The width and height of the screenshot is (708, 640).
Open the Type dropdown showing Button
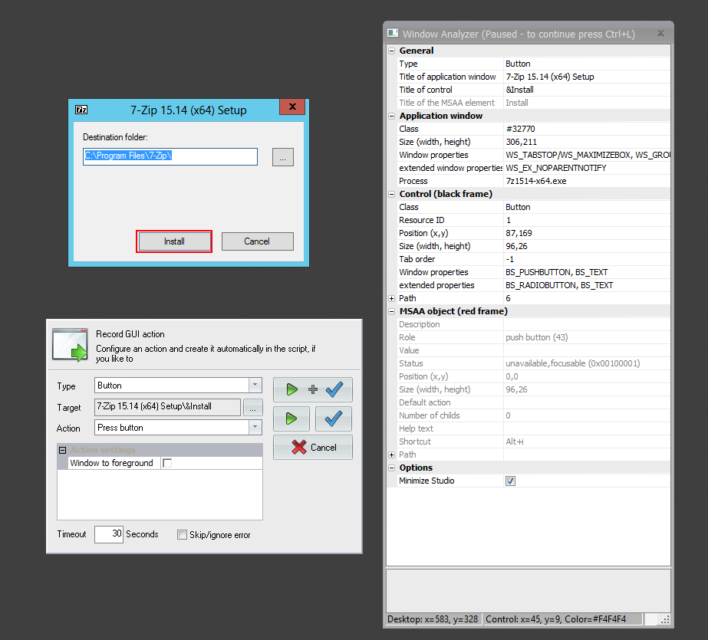coord(255,386)
